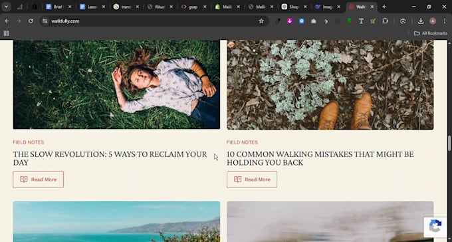Open the Extensions puzzle menu
Screen dimensions: 452x242
point(385,21)
